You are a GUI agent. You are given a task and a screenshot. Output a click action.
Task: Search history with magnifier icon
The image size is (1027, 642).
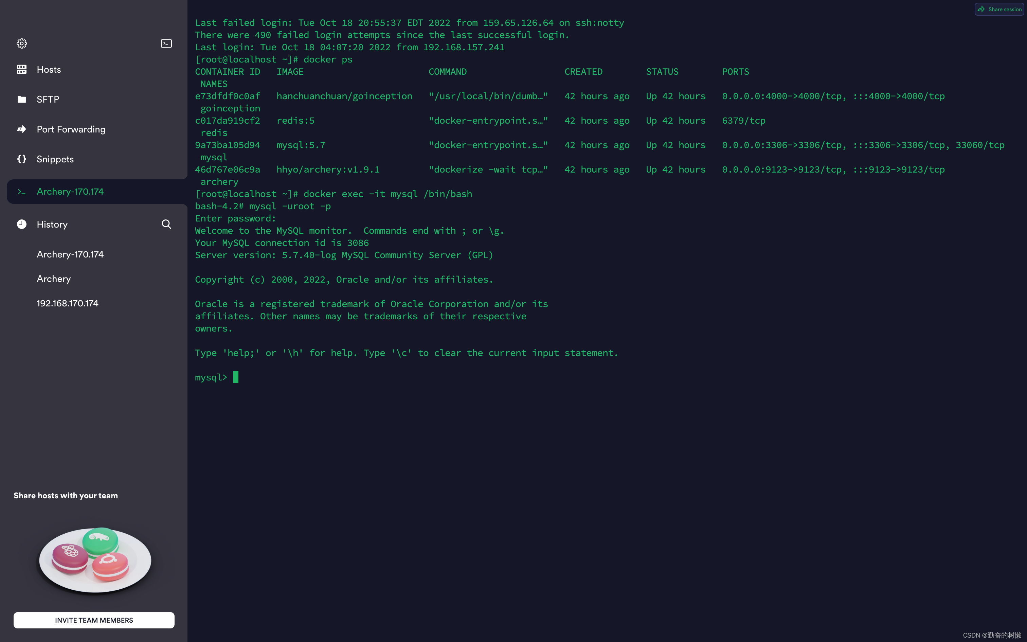(x=166, y=224)
